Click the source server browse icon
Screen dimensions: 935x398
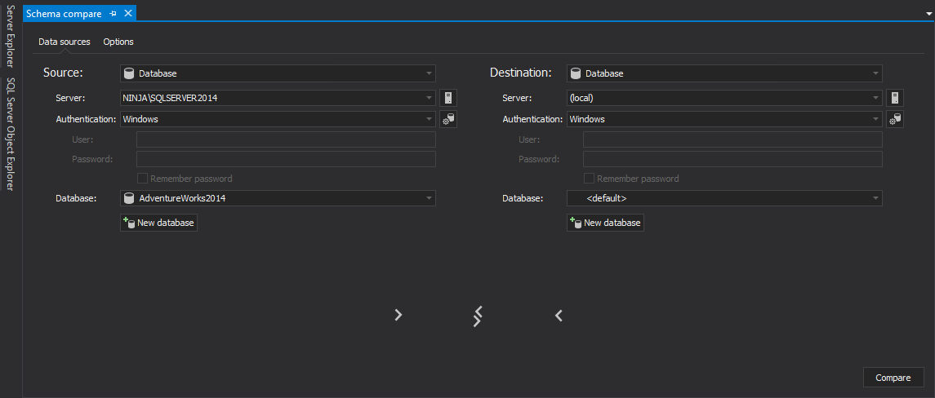(447, 98)
